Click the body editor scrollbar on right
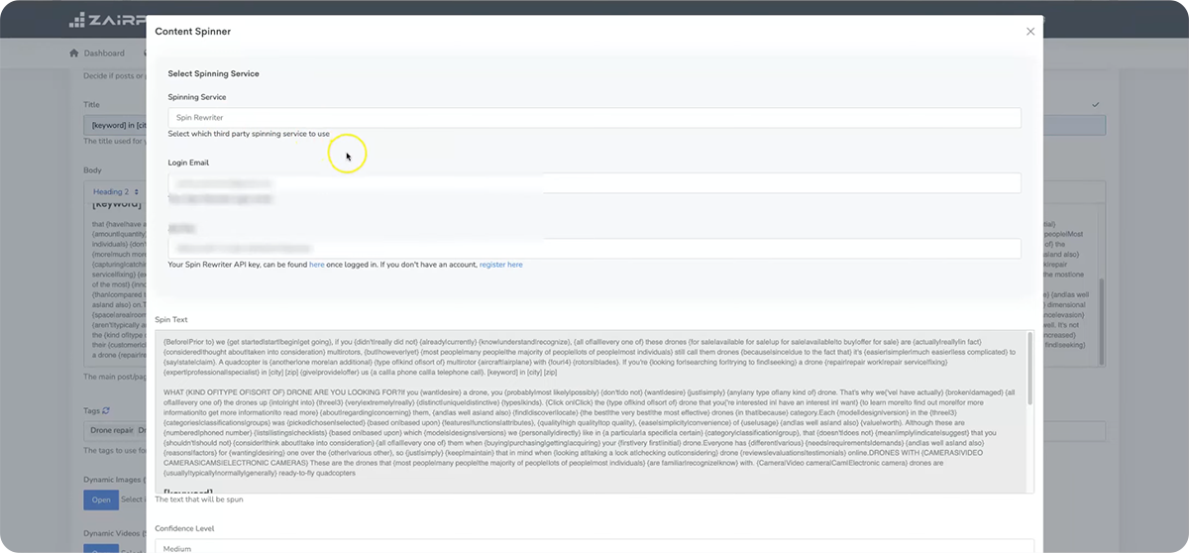Viewport: 1189px width, 553px height. pos(1102,307)
